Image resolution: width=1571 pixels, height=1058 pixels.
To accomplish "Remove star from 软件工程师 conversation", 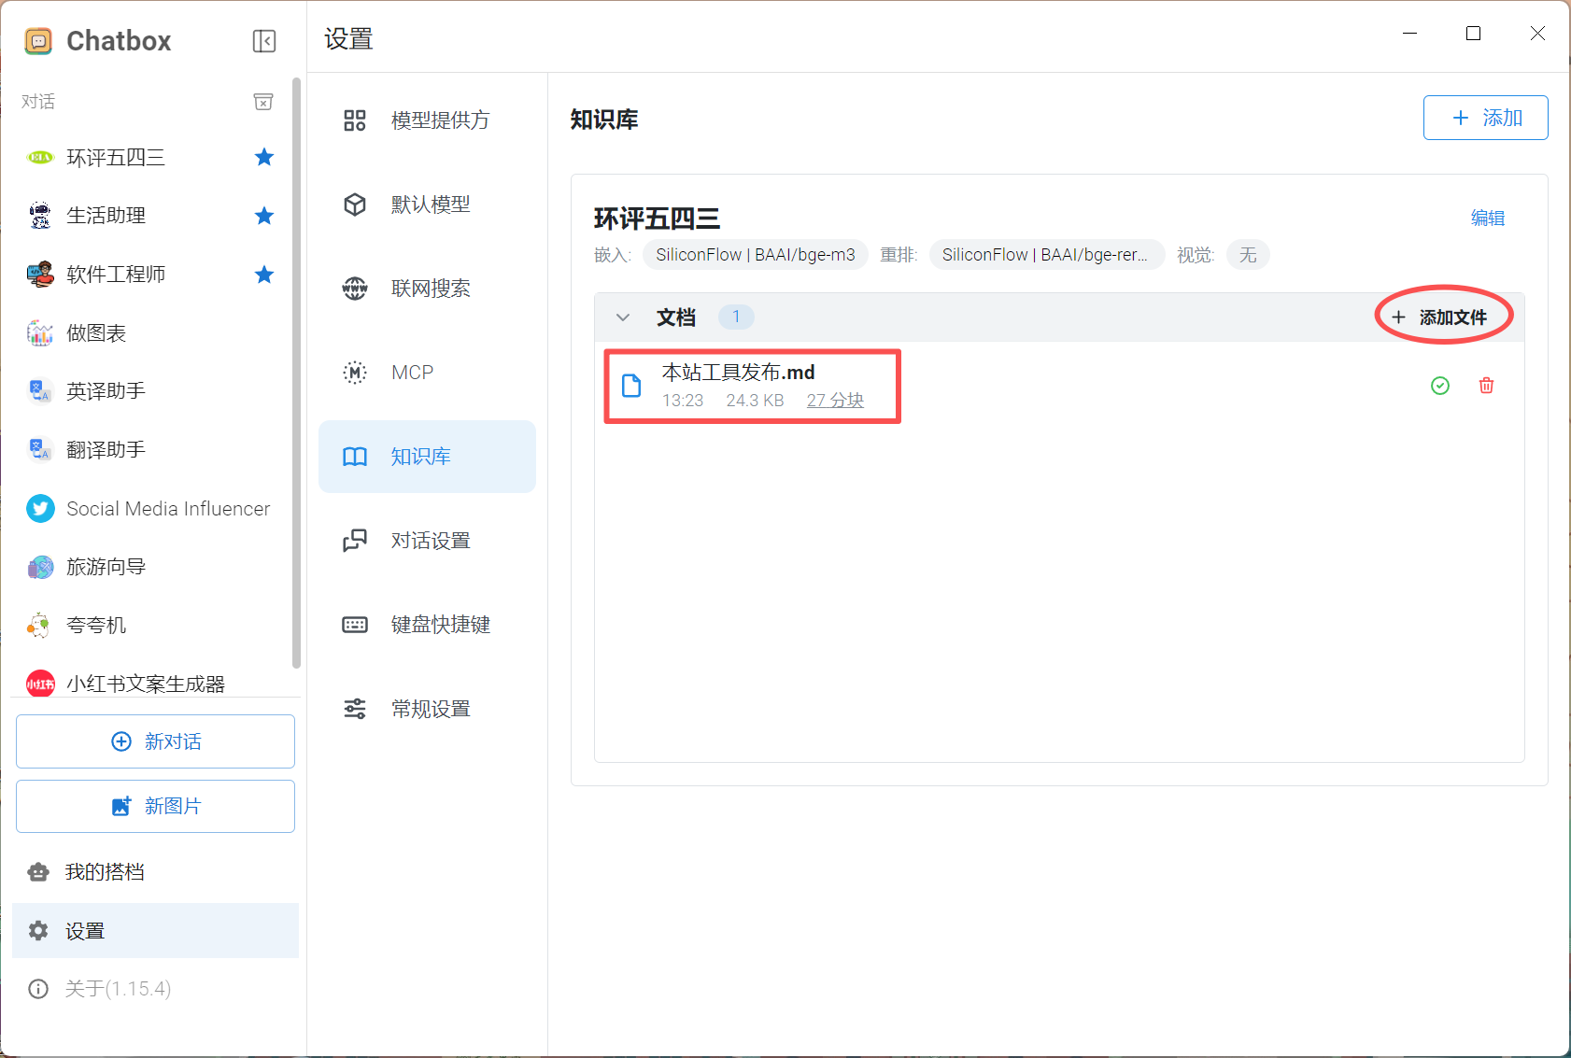I will [x=264, y=275].
